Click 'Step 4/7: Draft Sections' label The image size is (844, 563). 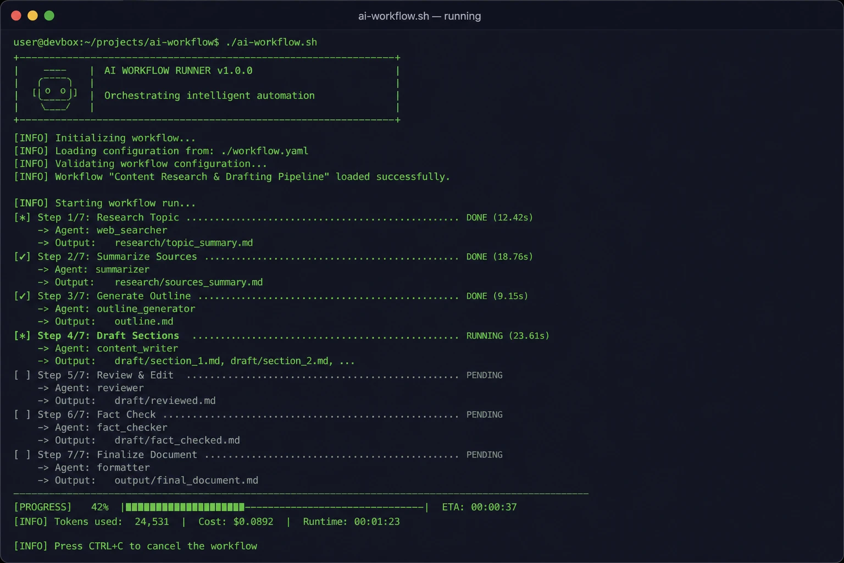(x=108, y=336)
